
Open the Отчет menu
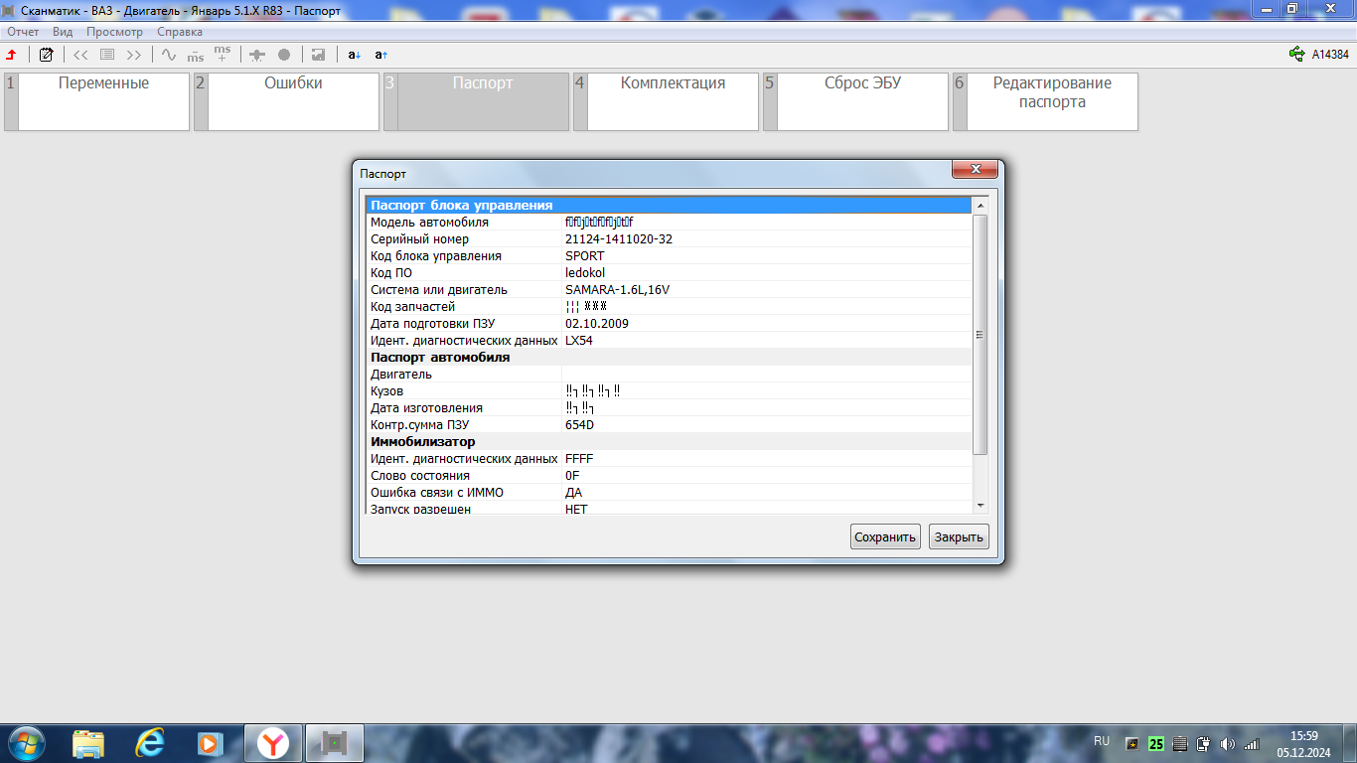23,32
